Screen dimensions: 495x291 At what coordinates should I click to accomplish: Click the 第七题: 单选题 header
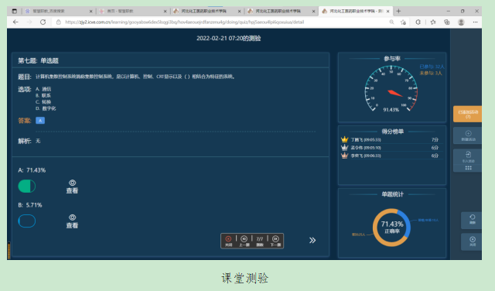[38, 60]
